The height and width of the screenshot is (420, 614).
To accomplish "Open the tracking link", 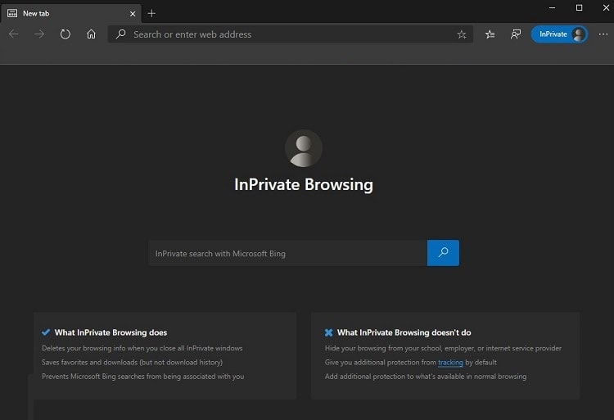I will (x=450, y=363).
